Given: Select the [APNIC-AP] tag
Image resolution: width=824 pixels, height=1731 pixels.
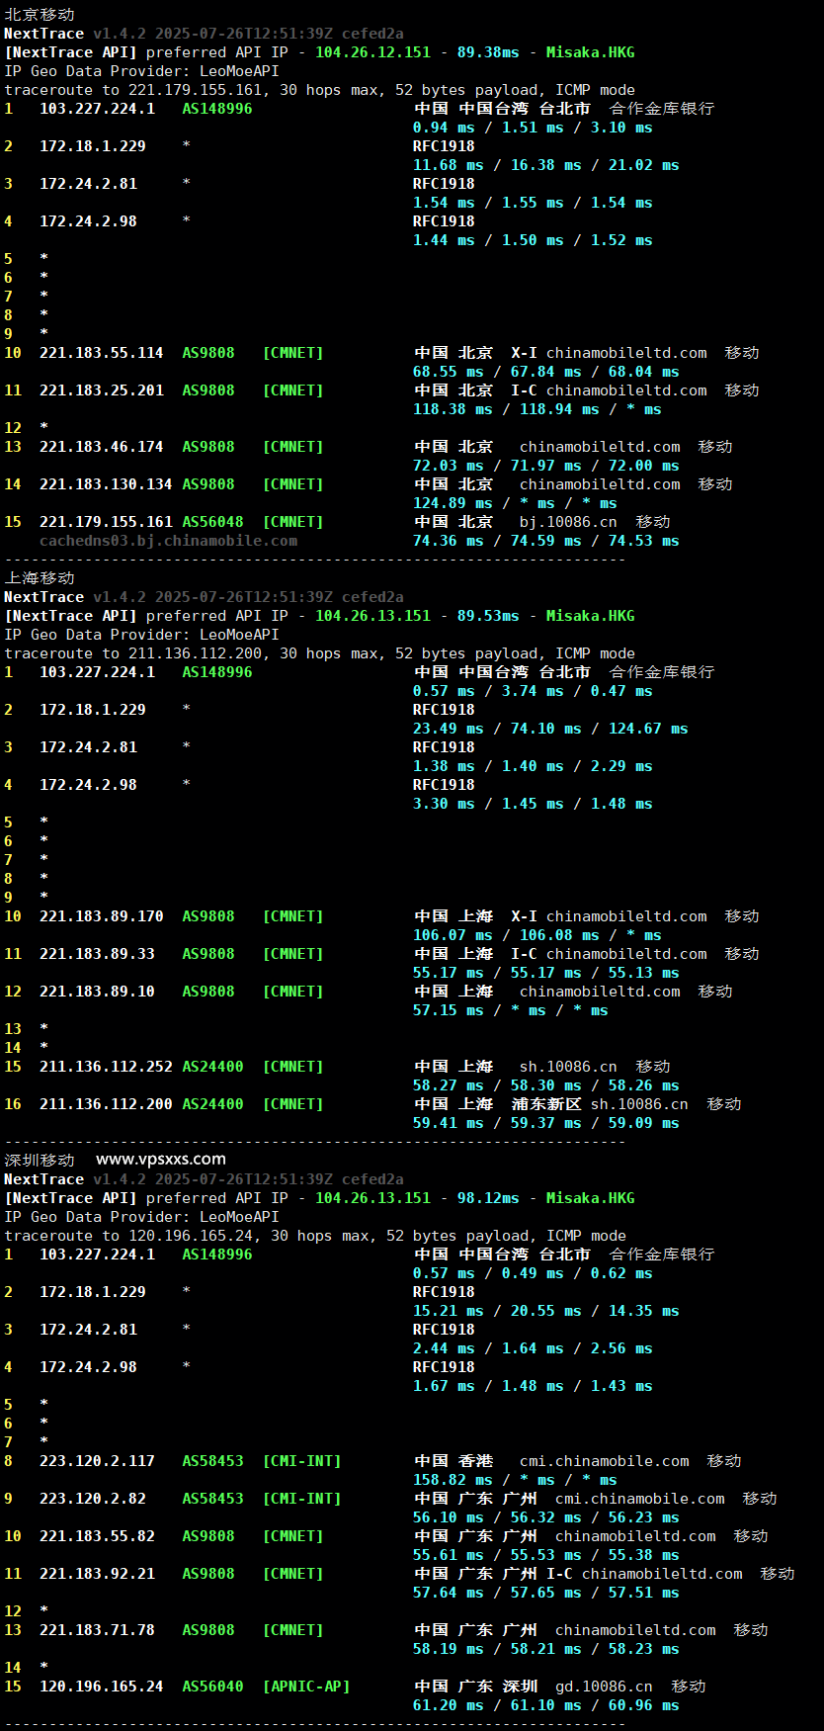Looking at the screenshot, I should pos(306,1687).
